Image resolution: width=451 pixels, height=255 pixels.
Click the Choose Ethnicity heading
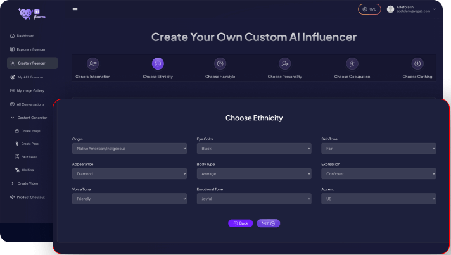tap(254, 118)
